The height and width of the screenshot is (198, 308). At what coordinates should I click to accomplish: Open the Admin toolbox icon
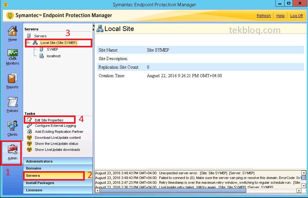[12, 150]
